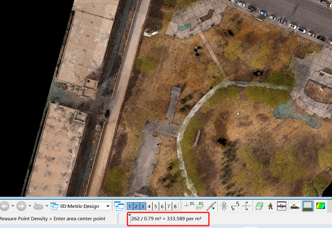Open the 3D Metric Design dropdown
Image resolution: width=332 pixels, height=228 pixels.
coord(108,206)
